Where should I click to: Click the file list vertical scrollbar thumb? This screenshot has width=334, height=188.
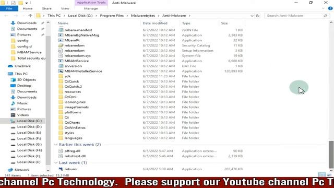(331, 155)
